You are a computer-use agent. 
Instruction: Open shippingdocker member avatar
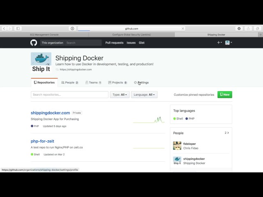click(177, 160)
